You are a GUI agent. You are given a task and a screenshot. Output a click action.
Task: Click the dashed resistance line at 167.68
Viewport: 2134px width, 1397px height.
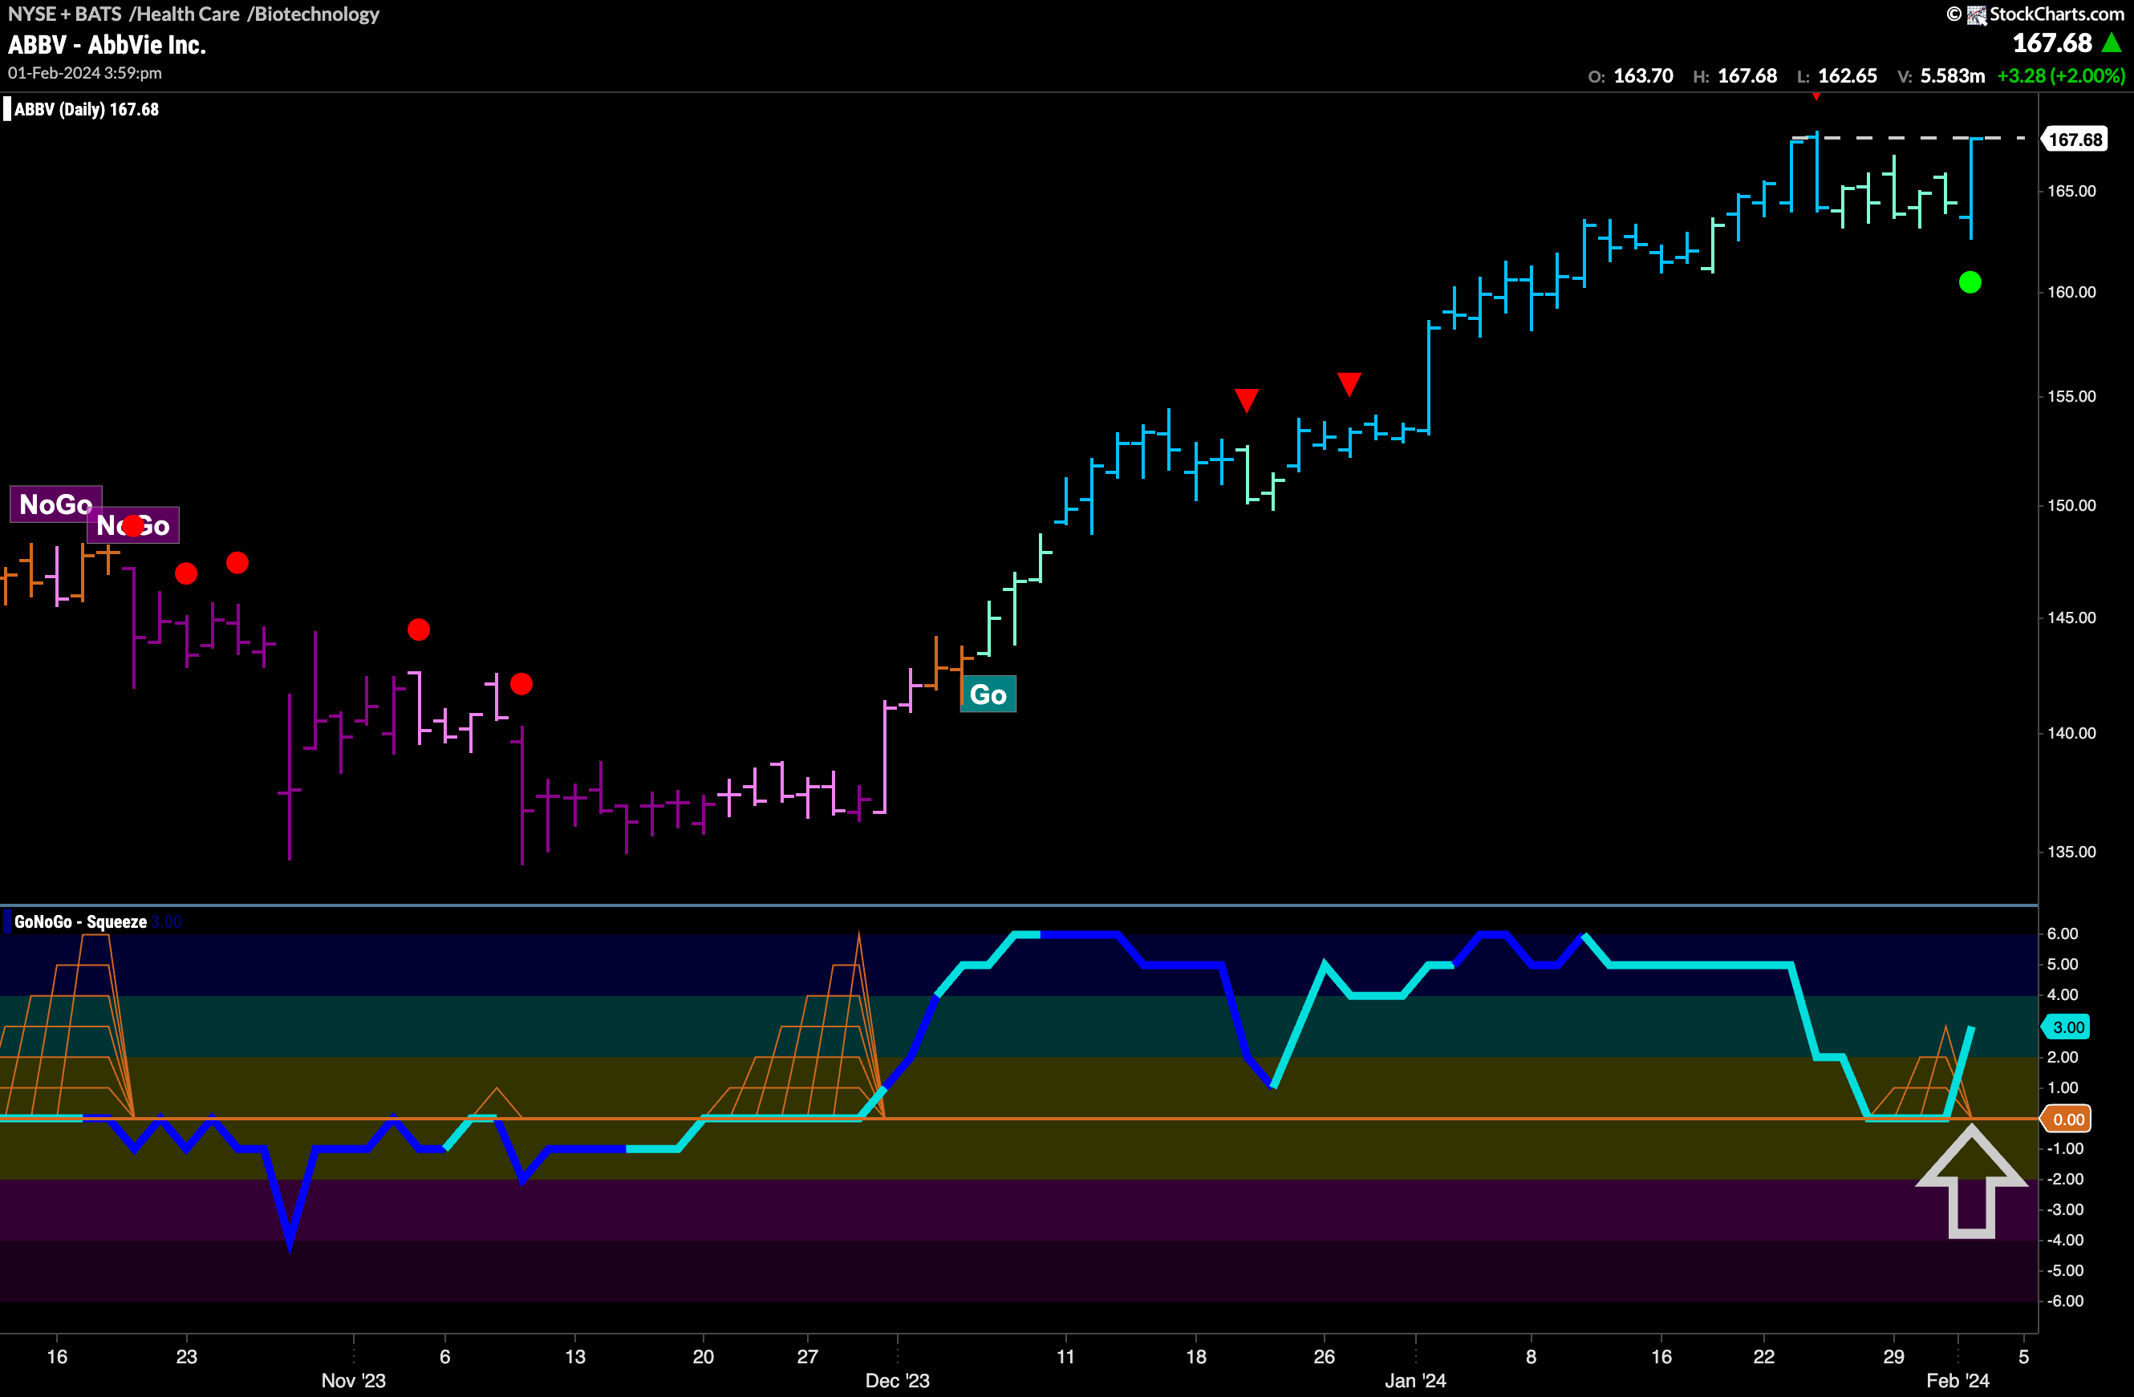(1907, 138)
